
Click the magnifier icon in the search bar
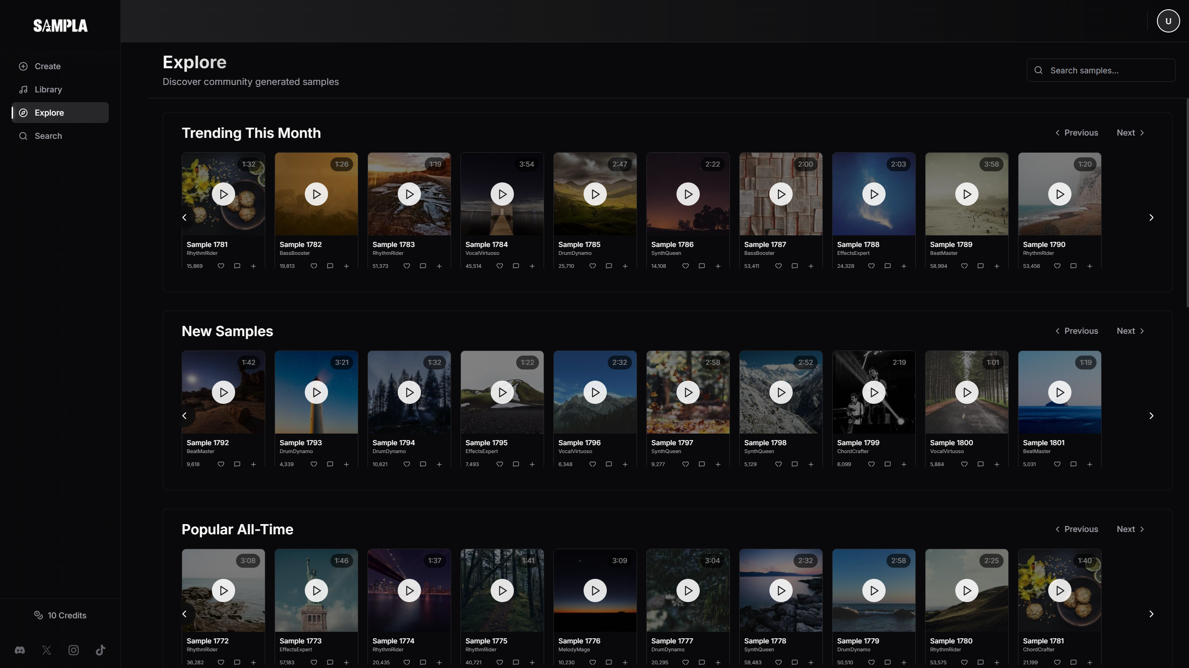(1038, 70)
